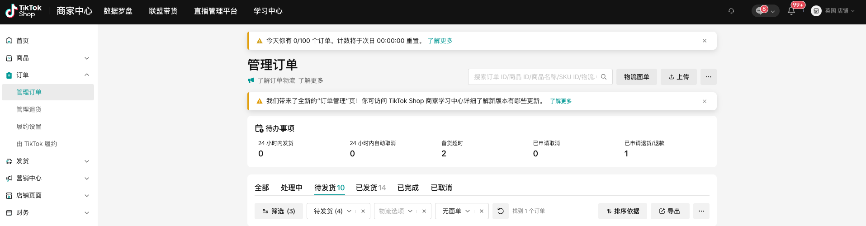Viewport: 866px width, 226px height.
Task: Click the notification bell icon
Action: pyautogui.click(x=791, y=11)
